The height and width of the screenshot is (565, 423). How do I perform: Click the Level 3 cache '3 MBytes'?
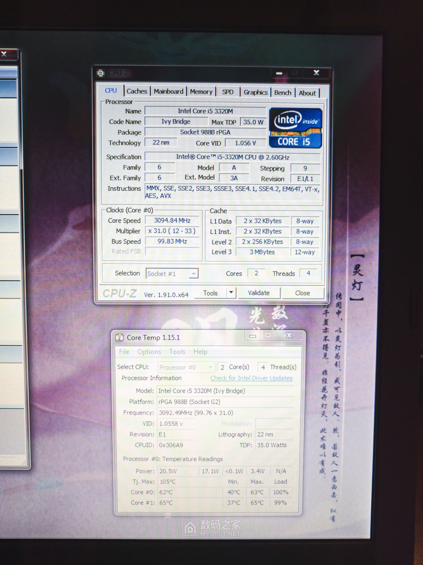[262, 252]
